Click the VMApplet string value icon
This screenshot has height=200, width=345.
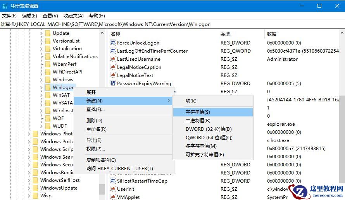(113, 197)
